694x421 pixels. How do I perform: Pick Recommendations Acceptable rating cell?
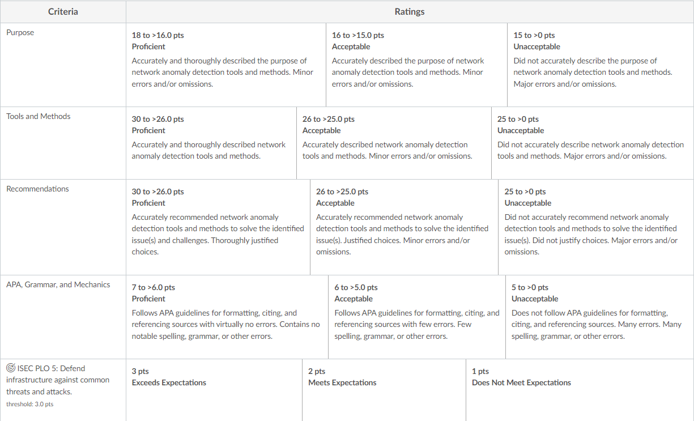[x=405, y=227]
